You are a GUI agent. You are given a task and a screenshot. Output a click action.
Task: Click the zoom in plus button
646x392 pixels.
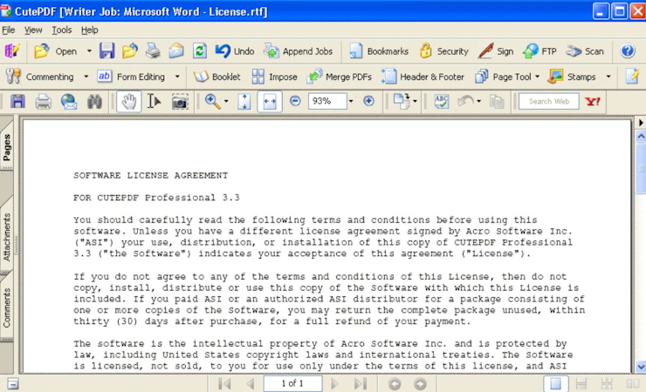tap(368, 101)
